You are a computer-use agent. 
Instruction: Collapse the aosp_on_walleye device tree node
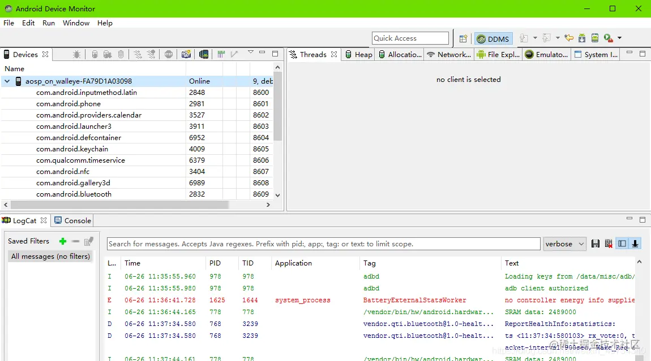(x=7, y=81)
